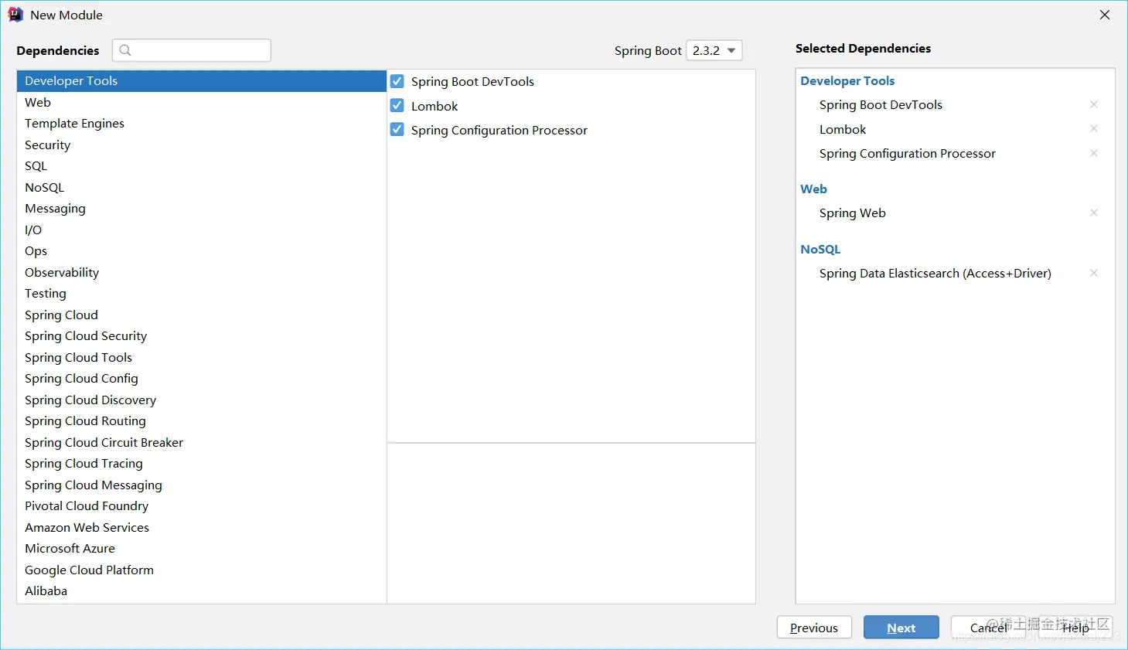1128x650 pixels.
Task: Select the Ops category
Action: tap(202, 251)
